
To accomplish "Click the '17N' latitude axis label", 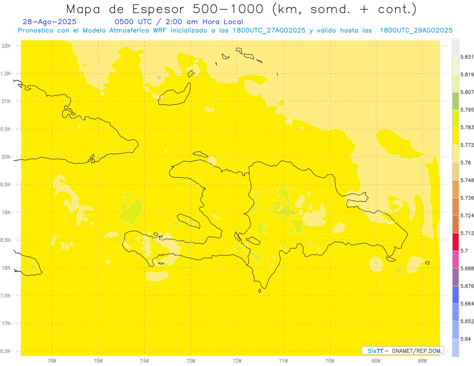I will pyautogui.click(x=7, y=323).
